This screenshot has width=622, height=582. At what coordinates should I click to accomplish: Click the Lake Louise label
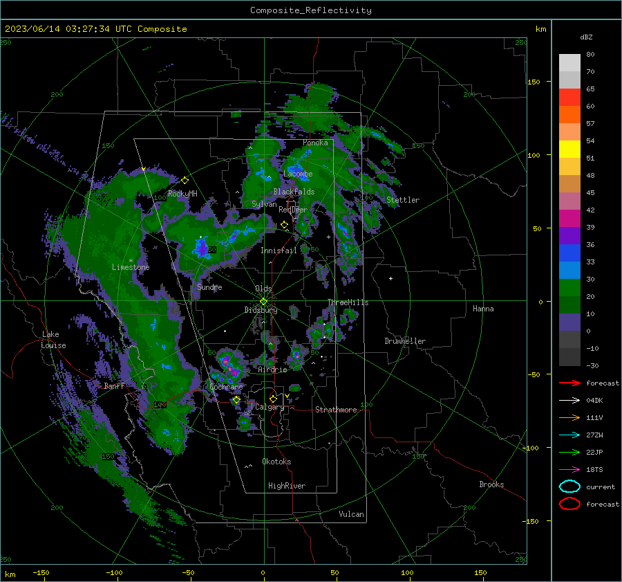click(x=53, y=340)
